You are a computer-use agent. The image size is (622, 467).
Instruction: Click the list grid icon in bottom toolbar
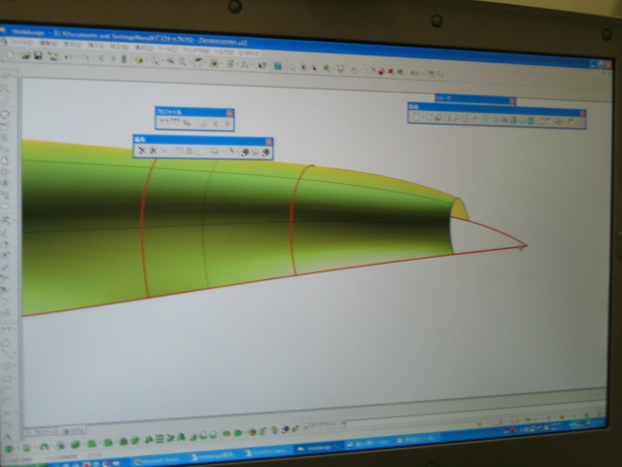(x=158, y=439)
